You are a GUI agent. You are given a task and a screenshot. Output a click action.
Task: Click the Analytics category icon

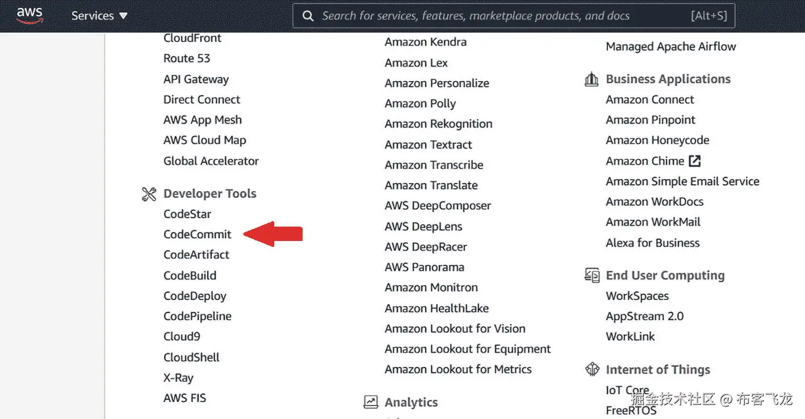pyautogui.click(x=371, y=403)
